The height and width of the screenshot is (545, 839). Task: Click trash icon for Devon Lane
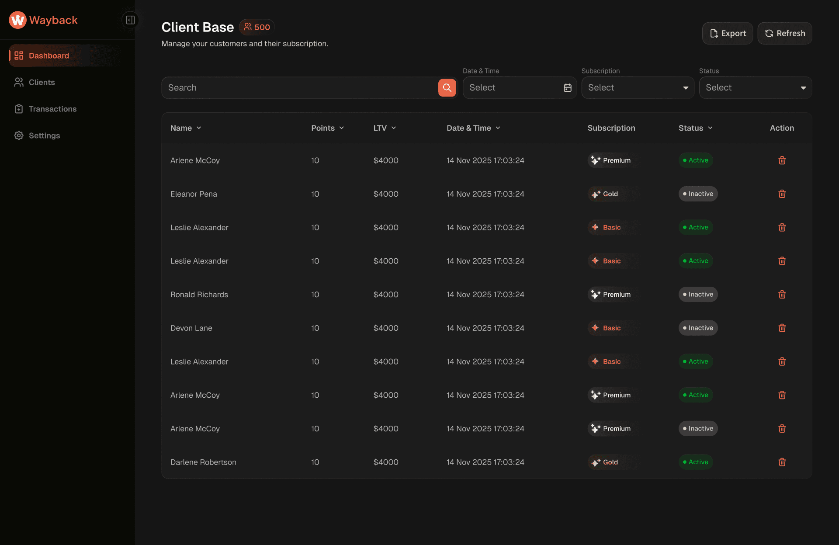[782, 328]
